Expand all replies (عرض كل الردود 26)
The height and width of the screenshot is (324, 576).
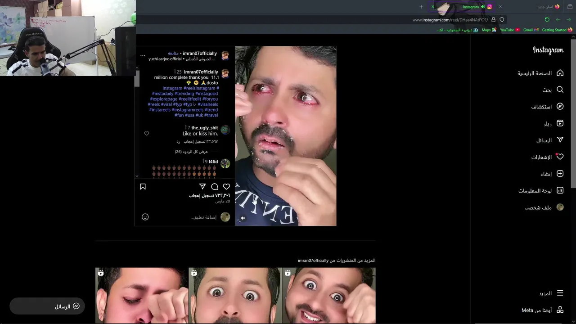pos(191,152)
